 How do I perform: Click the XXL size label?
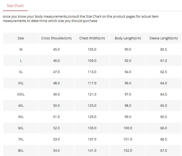[x=21, y=83]
